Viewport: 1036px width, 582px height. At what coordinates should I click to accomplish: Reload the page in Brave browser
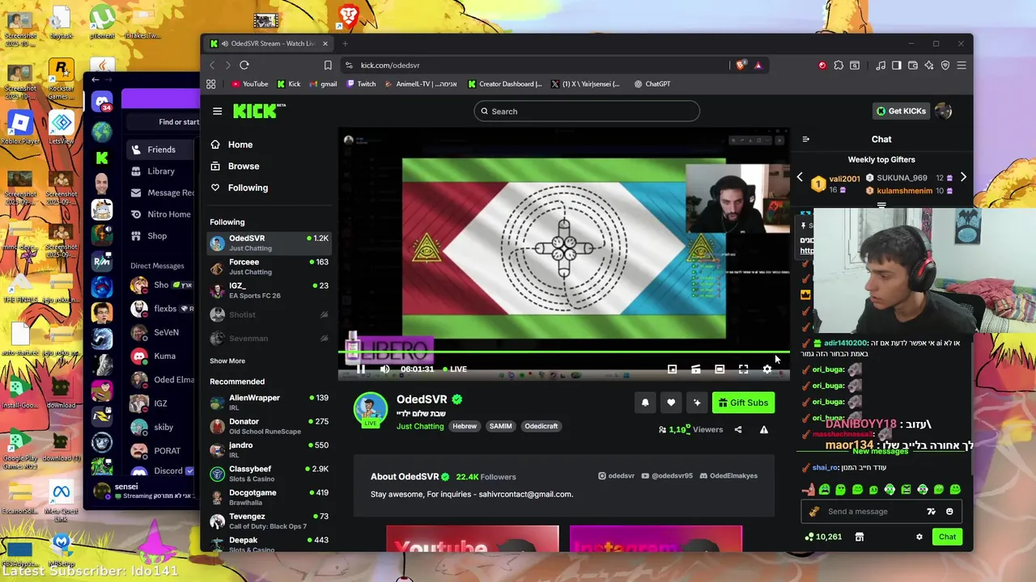click(x=244, y=65)
